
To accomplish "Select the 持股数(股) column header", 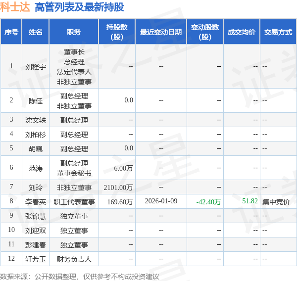I will 117,32.
